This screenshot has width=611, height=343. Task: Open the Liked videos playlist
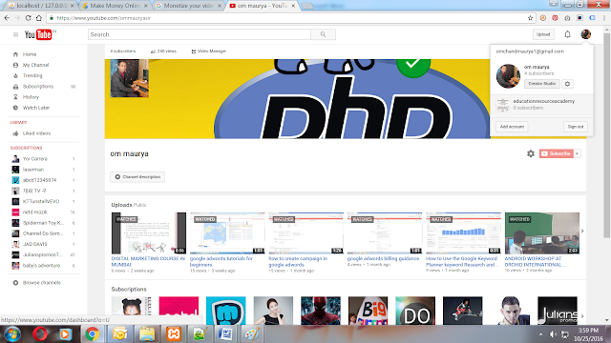(36, 133)
